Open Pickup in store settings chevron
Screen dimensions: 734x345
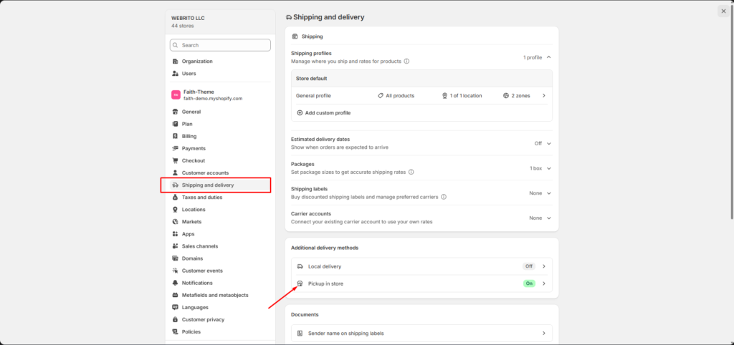coord(544,283)
